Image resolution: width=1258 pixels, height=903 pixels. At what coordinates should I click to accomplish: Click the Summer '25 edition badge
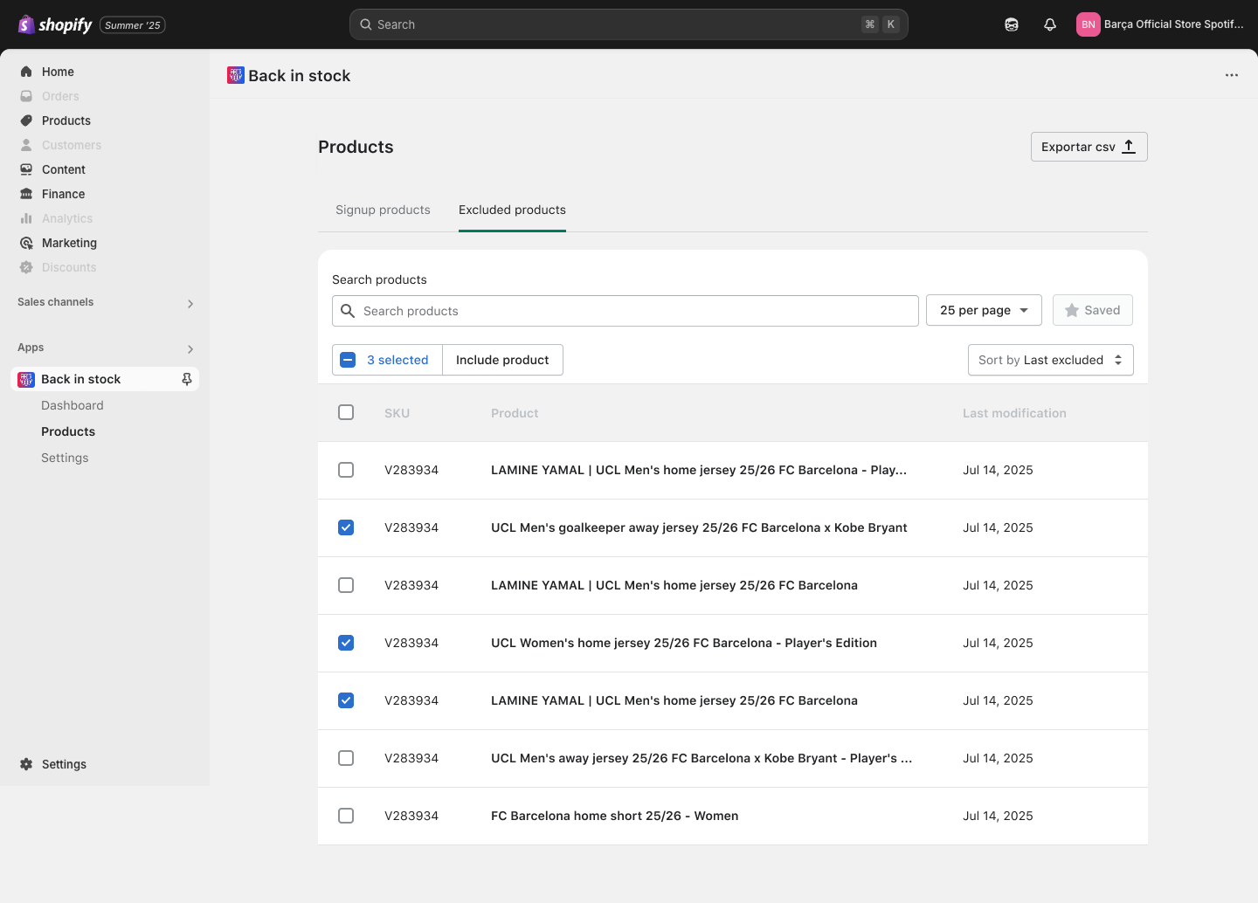(133, 25)
